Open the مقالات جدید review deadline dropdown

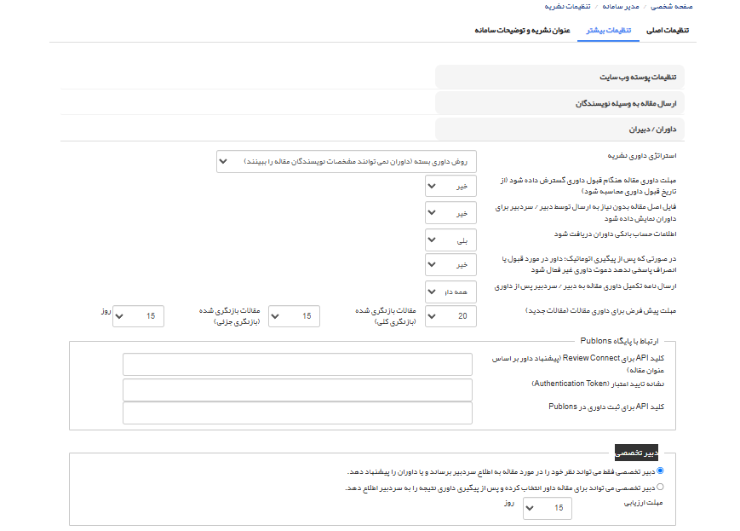[450, 316]
